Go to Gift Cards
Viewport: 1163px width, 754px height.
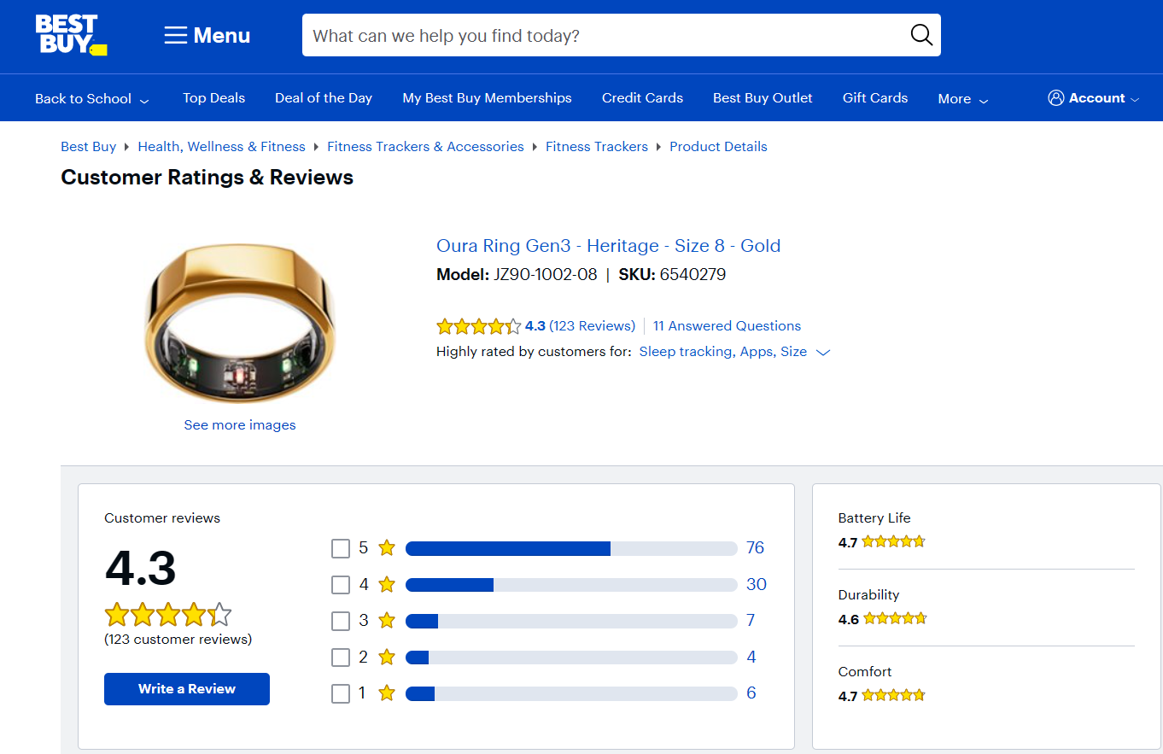[875, 97]
